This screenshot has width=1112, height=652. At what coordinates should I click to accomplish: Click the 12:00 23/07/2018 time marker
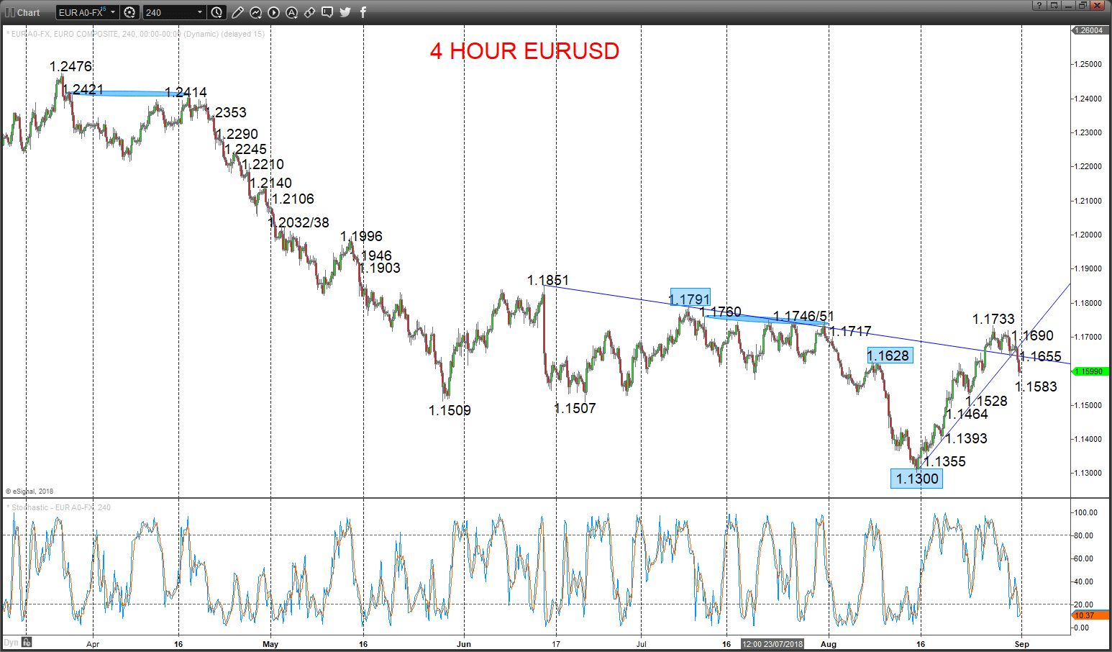click(x=773, y=644)
